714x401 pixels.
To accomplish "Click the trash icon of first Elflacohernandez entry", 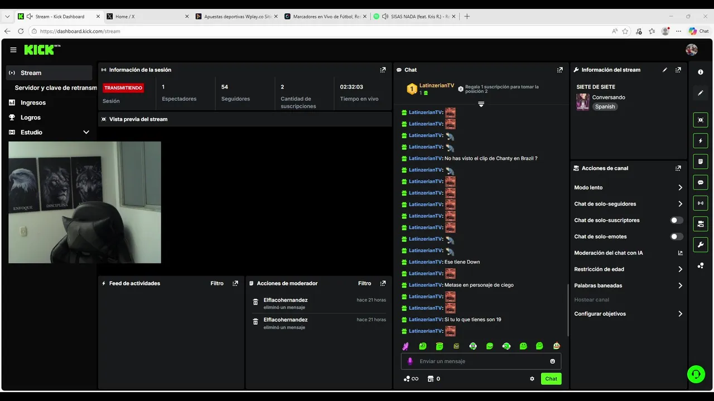I will [255, 302].
